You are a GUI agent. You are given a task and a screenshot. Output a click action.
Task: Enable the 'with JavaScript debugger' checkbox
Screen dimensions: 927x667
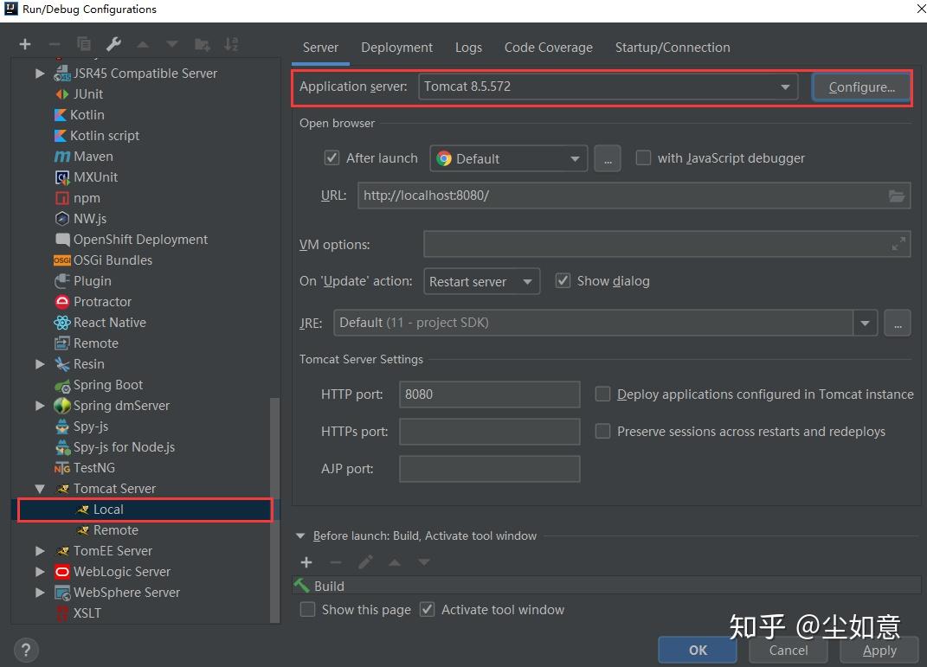[643, 157]
